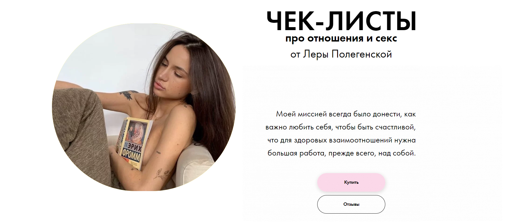Click the surname Полегенской in the heading
Screen dimensions: 505x222
(362, 55)
